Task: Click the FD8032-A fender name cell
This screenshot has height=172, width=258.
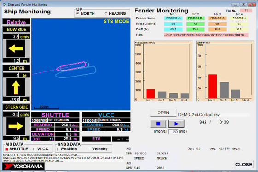Action: click(x=173, y=18)
